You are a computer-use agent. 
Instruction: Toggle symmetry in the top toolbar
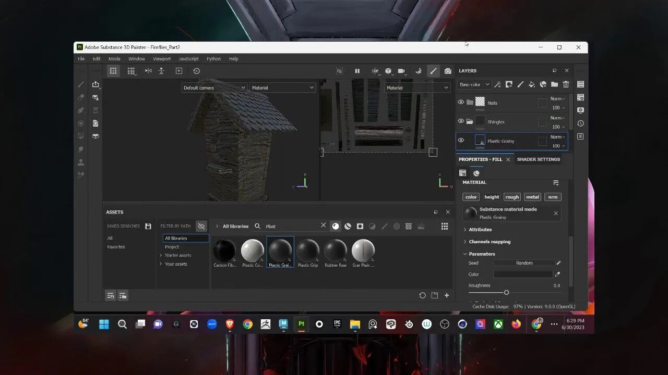tap(148, 71)
